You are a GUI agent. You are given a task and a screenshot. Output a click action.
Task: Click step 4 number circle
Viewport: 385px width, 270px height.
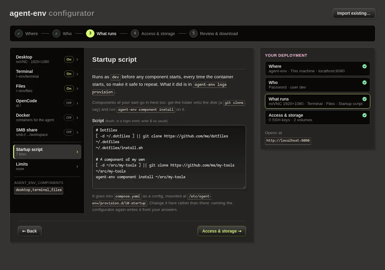tap(135, 33)
